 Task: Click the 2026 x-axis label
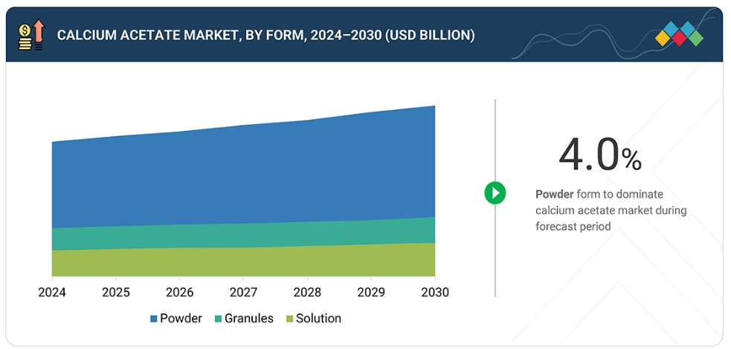[179, 292]
